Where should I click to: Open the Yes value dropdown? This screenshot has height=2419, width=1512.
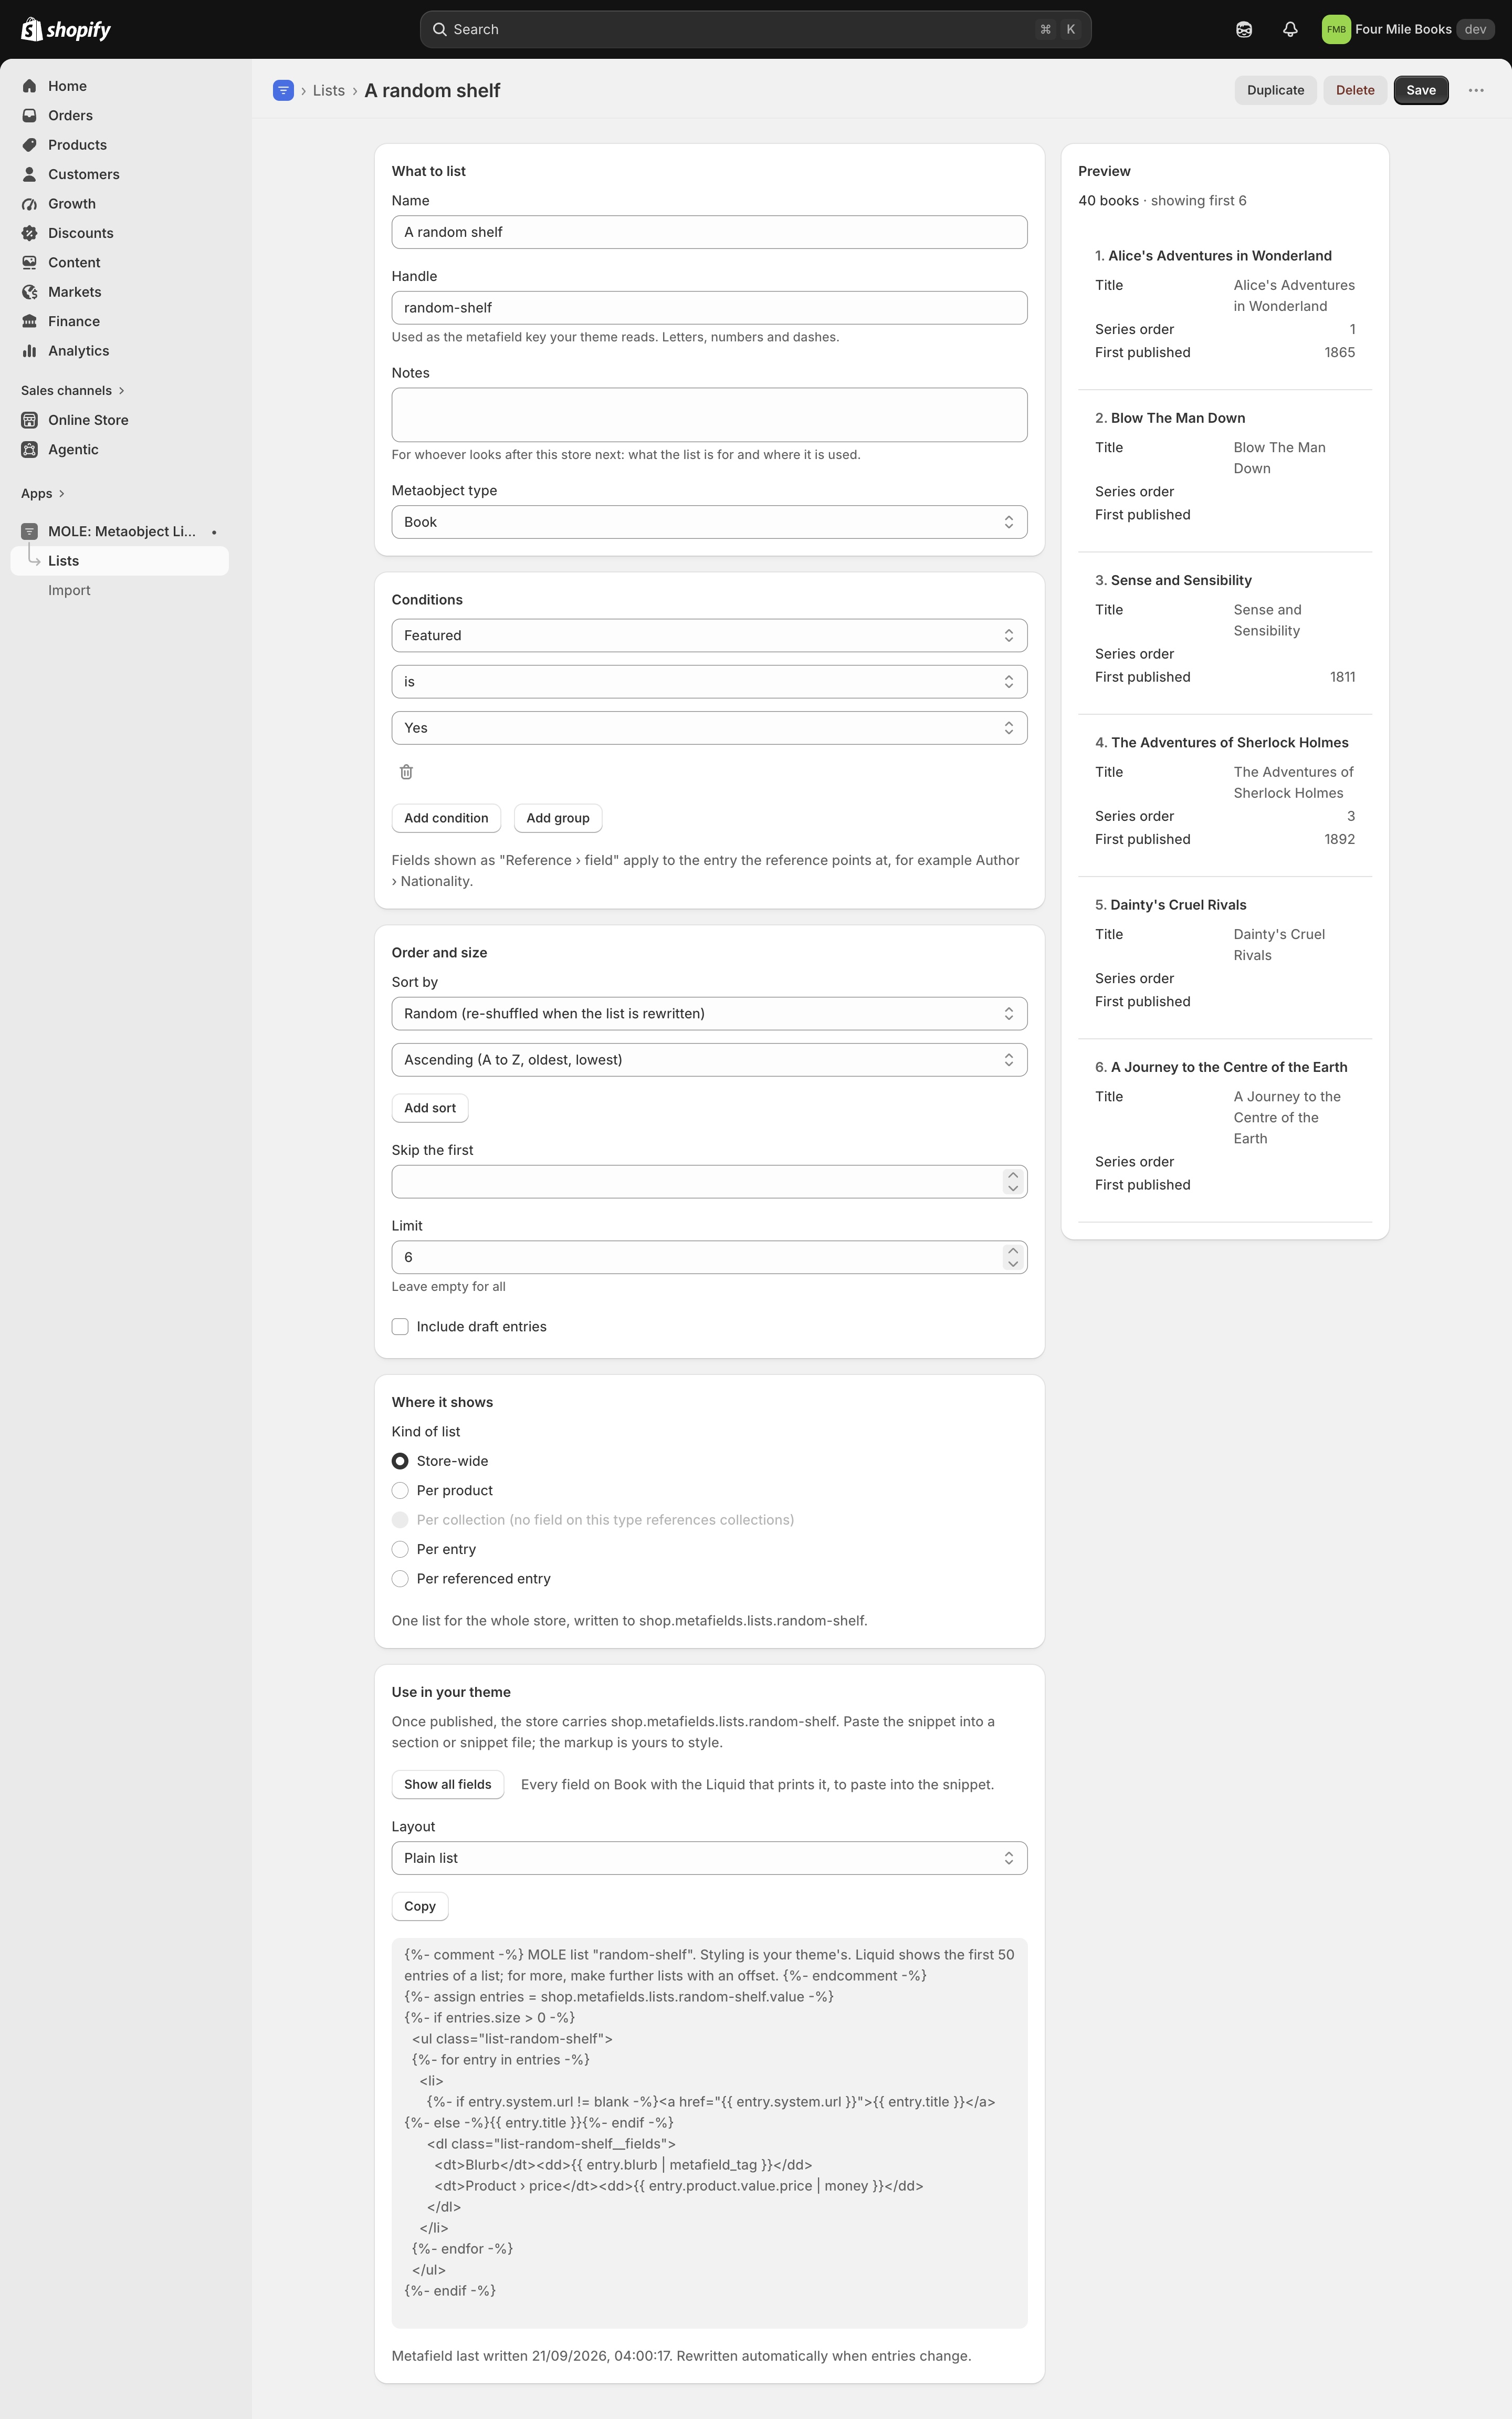(709, 727)
